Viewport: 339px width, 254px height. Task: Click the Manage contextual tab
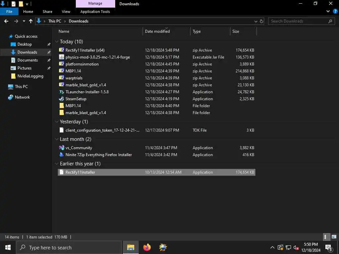[95, 4]
